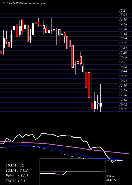Select the 14.36 axis value

tap(123, 29)
